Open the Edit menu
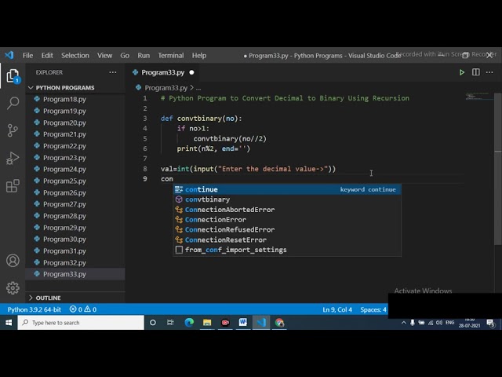The width and height of the screenshot is (502, 377). (x=47, y=56)
